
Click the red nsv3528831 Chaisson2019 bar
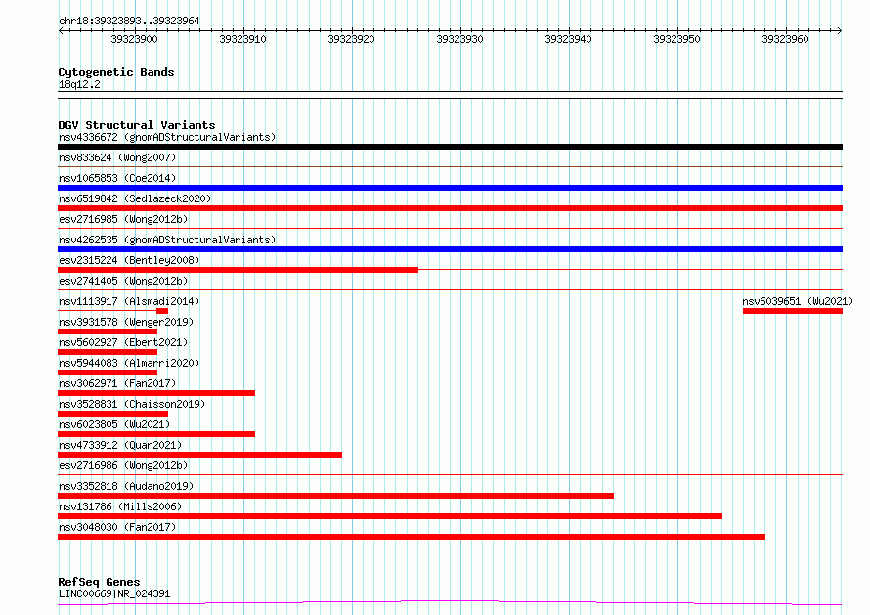pyautogui.click(x=112, y=414)
